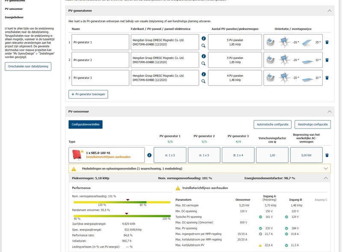Open info icon for PV-generator 1 panel
Screen dimensions: 342x252
pyautogui.click(x=203, y=38)
